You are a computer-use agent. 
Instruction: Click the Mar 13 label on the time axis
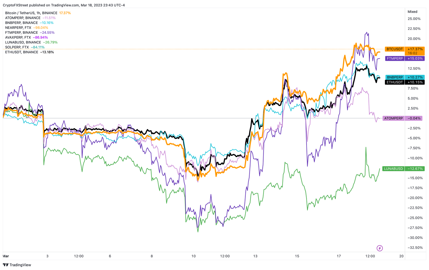[255, 256]
